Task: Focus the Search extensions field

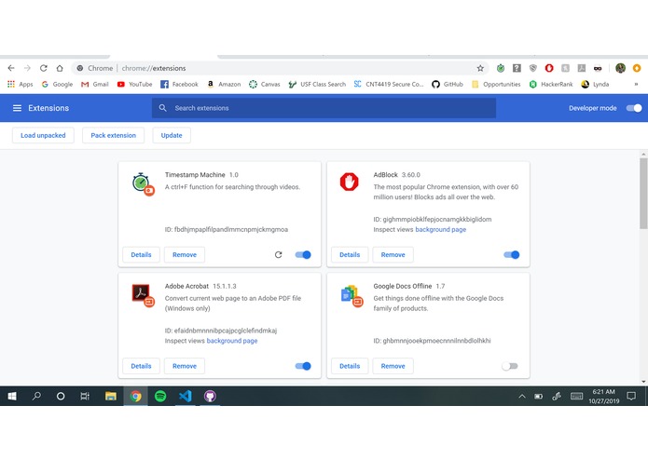Action: 324,108
